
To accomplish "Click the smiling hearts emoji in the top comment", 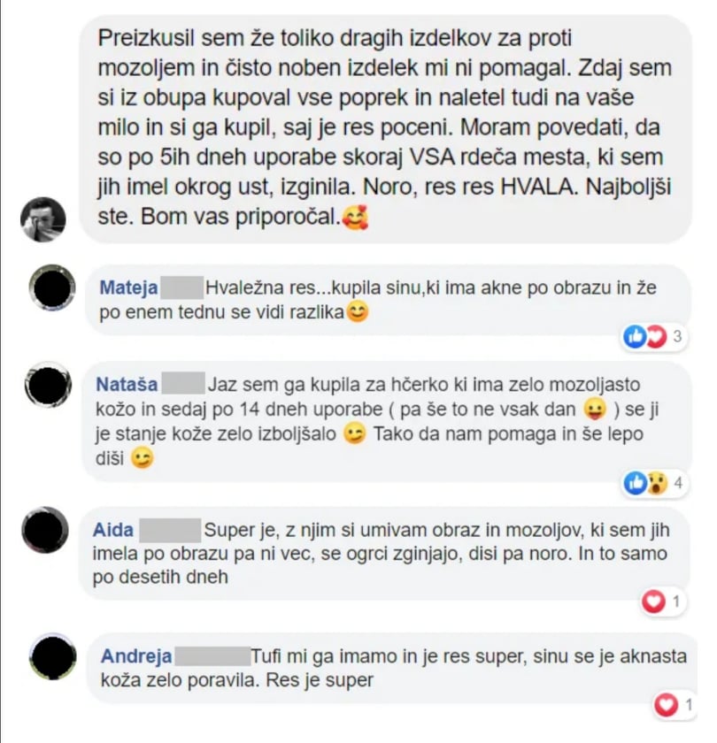I will (x=355, y=218).
